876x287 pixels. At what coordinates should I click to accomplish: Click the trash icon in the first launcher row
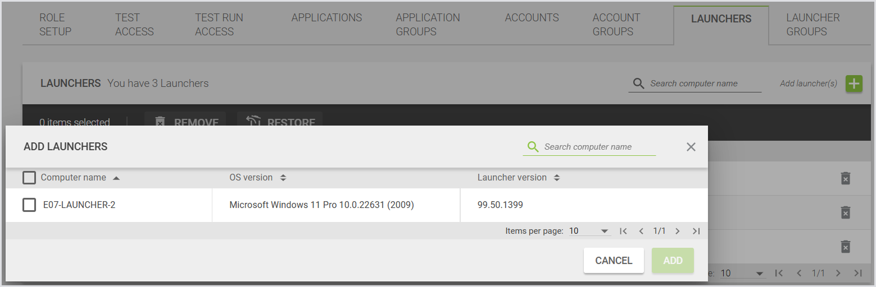tap(845, 178)
